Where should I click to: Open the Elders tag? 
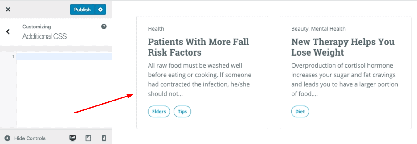159,112
